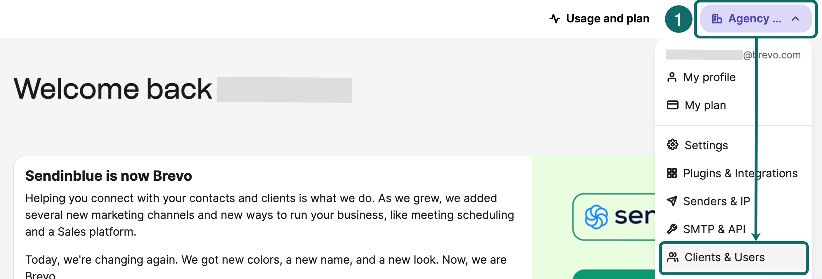Open the Agency account menu button
This screenshot has width=822, height=279.
(756, 19)
